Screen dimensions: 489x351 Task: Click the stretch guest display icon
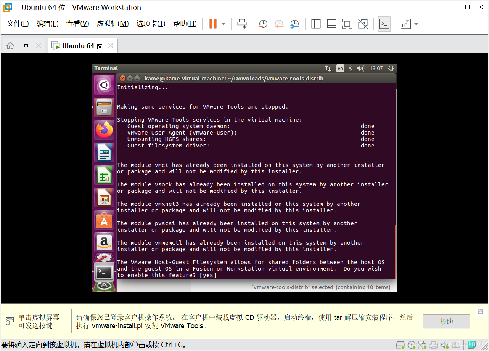(405, 24)
